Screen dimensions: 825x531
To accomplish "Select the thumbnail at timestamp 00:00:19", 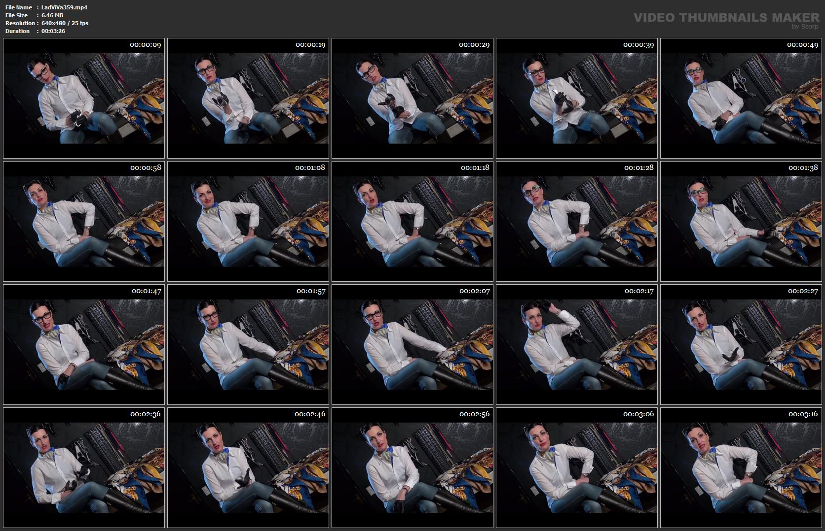I will coord(248,98).
